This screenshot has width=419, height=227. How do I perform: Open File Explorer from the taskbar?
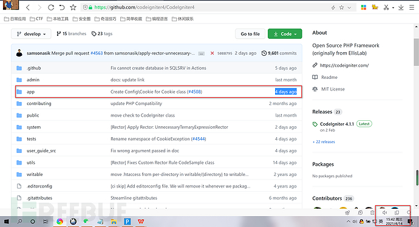tap(114, 222)
